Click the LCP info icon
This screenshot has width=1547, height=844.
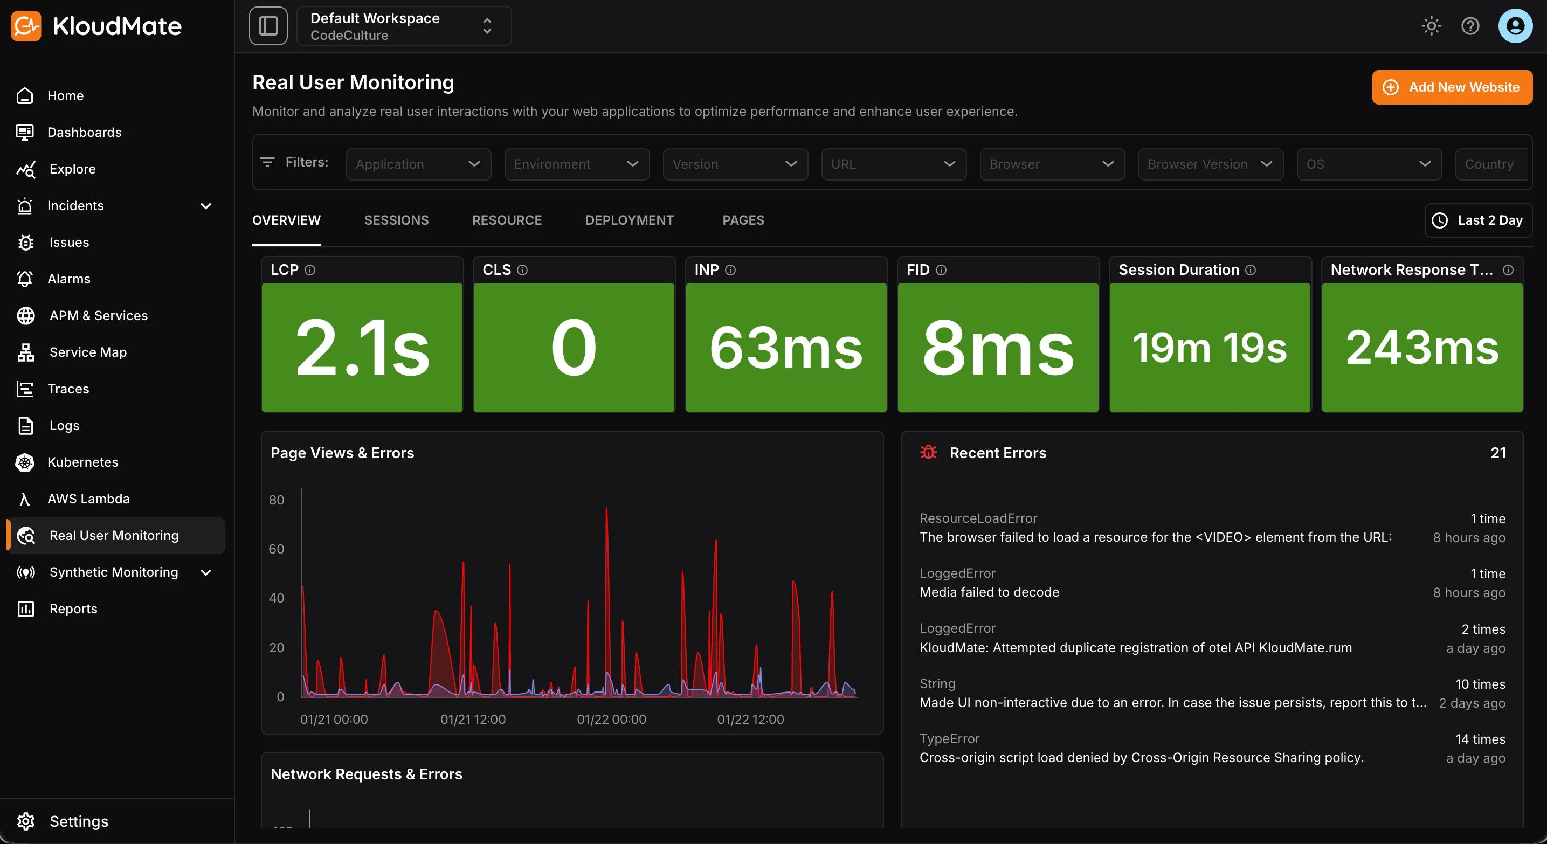tap(310, 270)
